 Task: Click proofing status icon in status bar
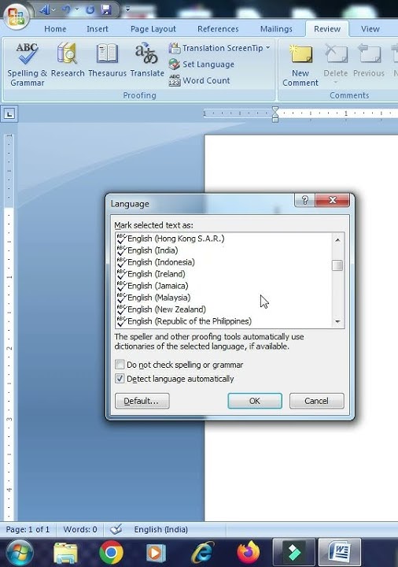116,530
